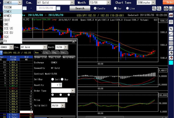Collapse the top exchange COMEX dropdown
The width and height of the screenshot is (174, 118).
[x=20, y=2]
